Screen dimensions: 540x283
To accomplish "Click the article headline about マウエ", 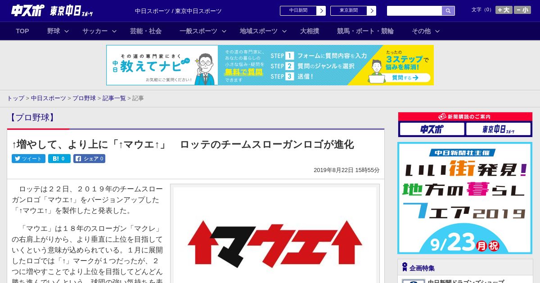I will (x=183, y=145).
